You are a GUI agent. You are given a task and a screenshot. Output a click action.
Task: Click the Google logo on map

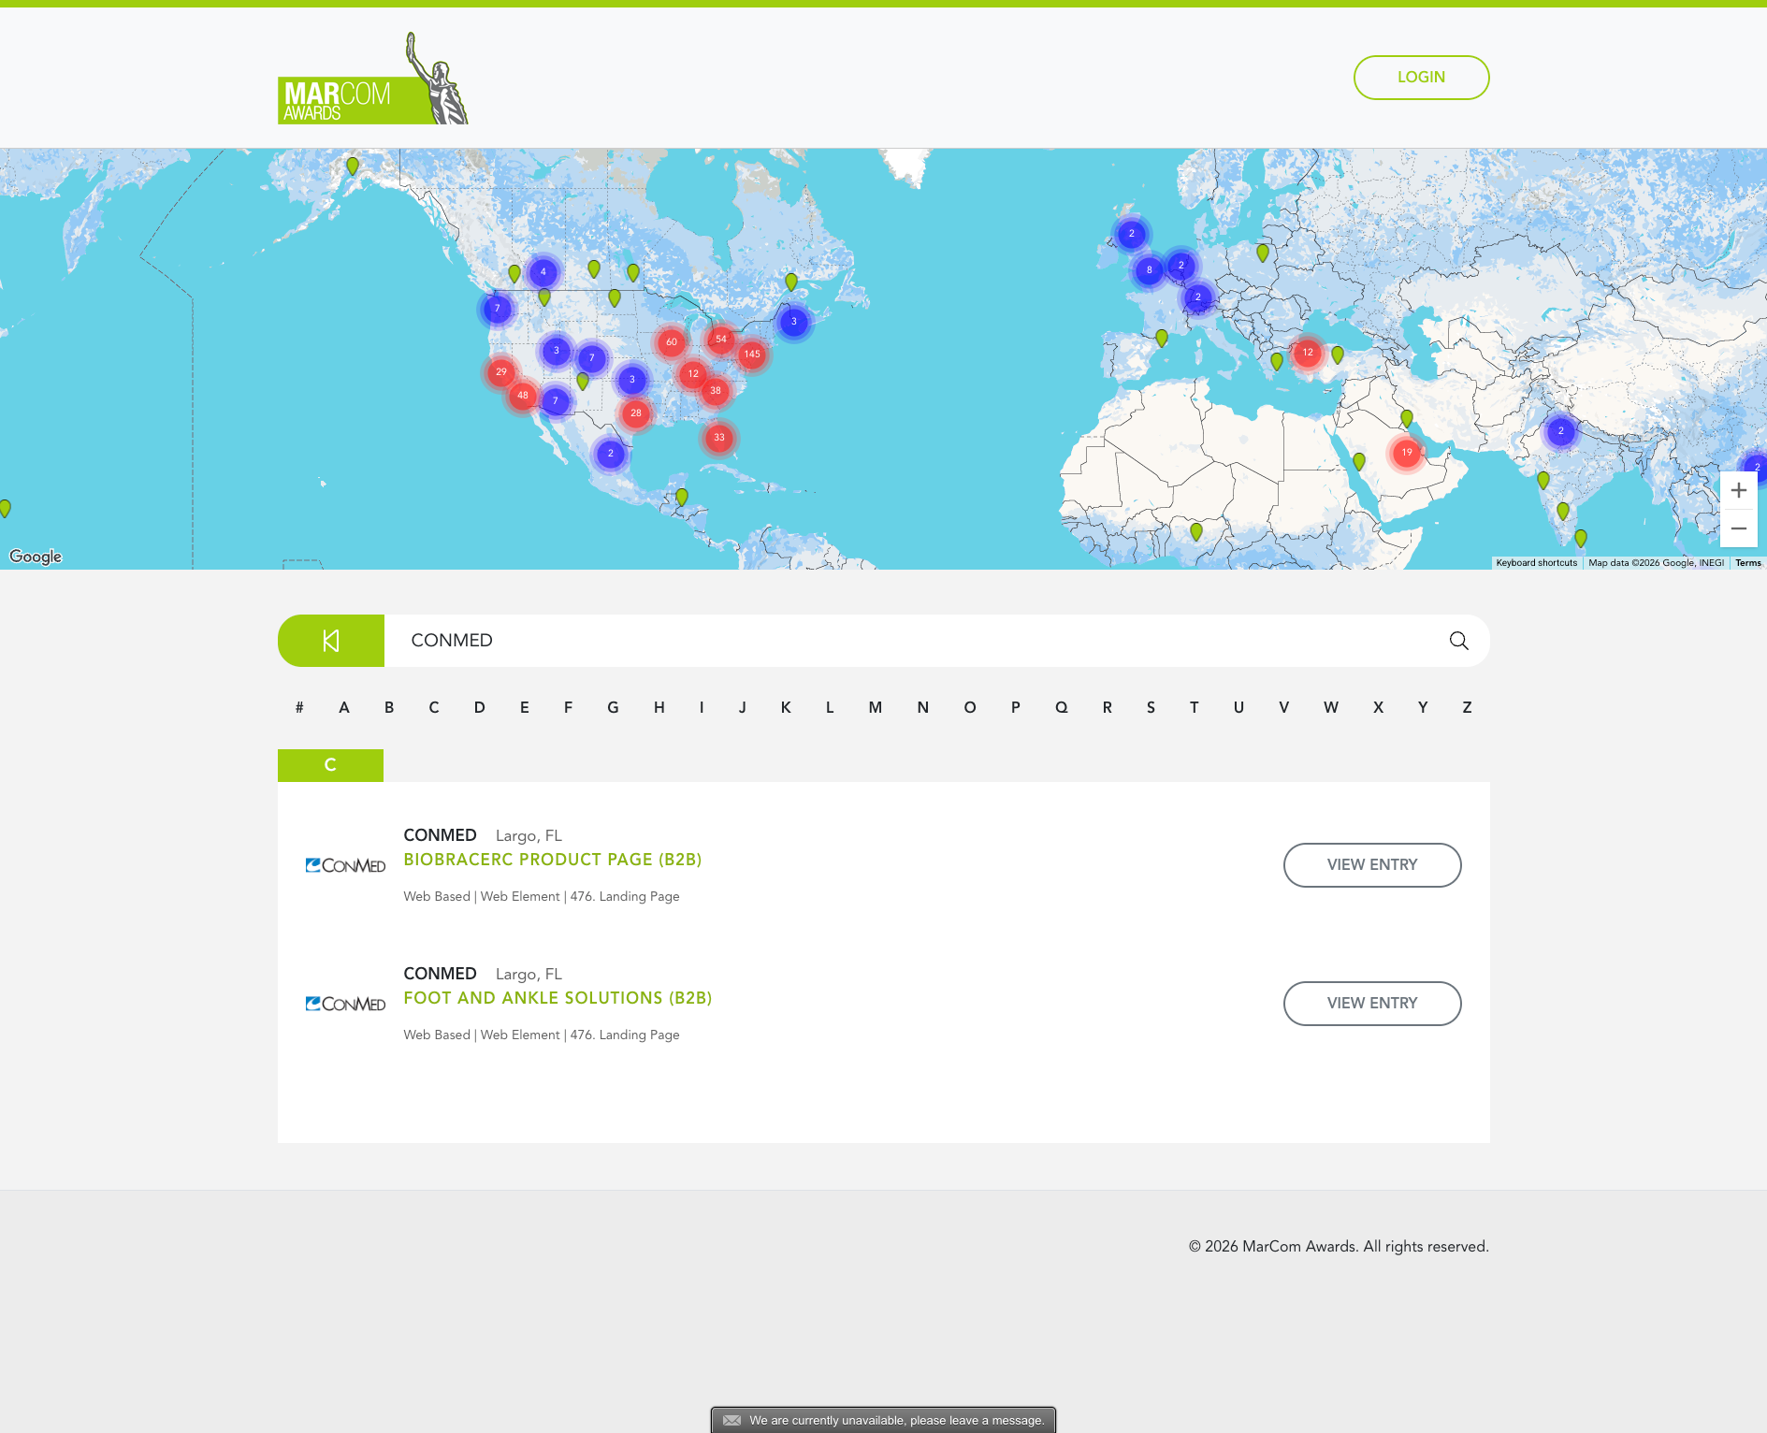click(x=36, y=557)
